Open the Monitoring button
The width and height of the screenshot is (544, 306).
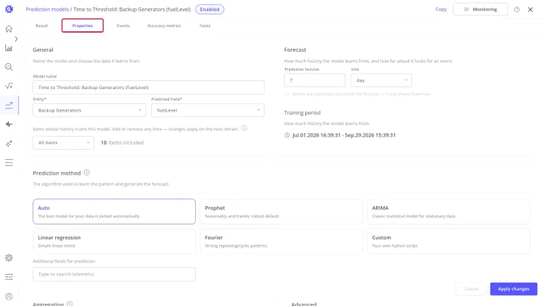(x=480, y=10)
